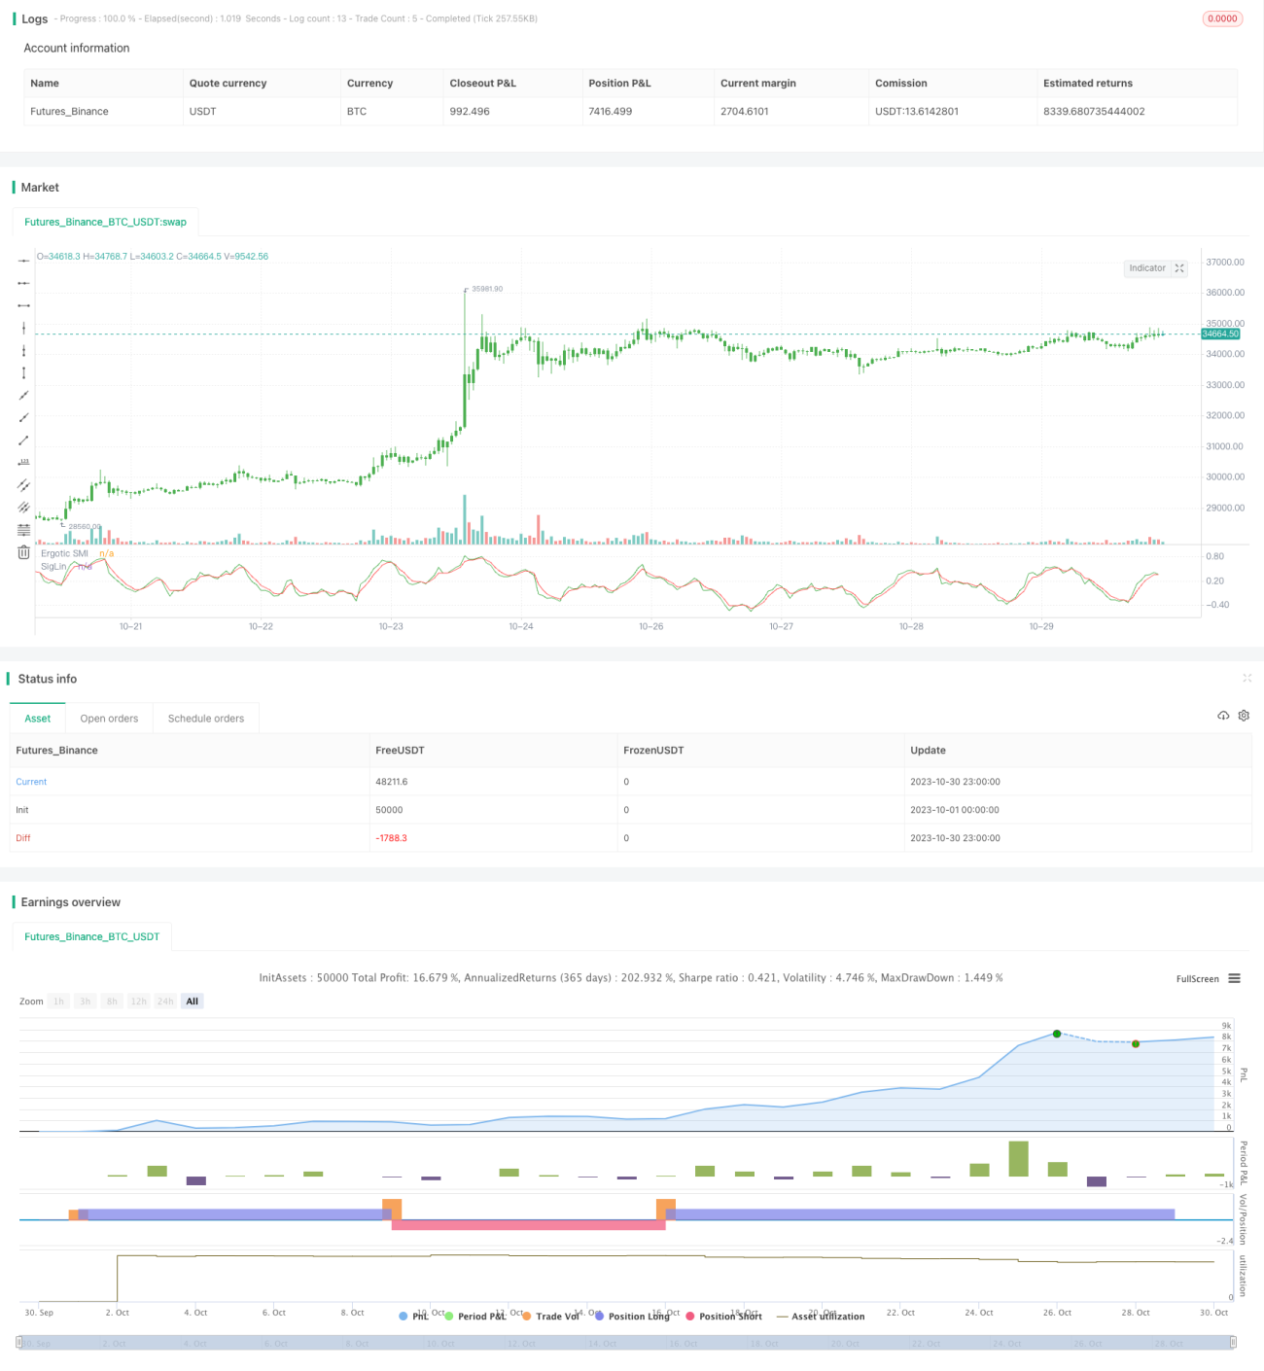Click the FreeUSDT value 48211.6
1264x1371 pixels.
[x=392, y=782]
